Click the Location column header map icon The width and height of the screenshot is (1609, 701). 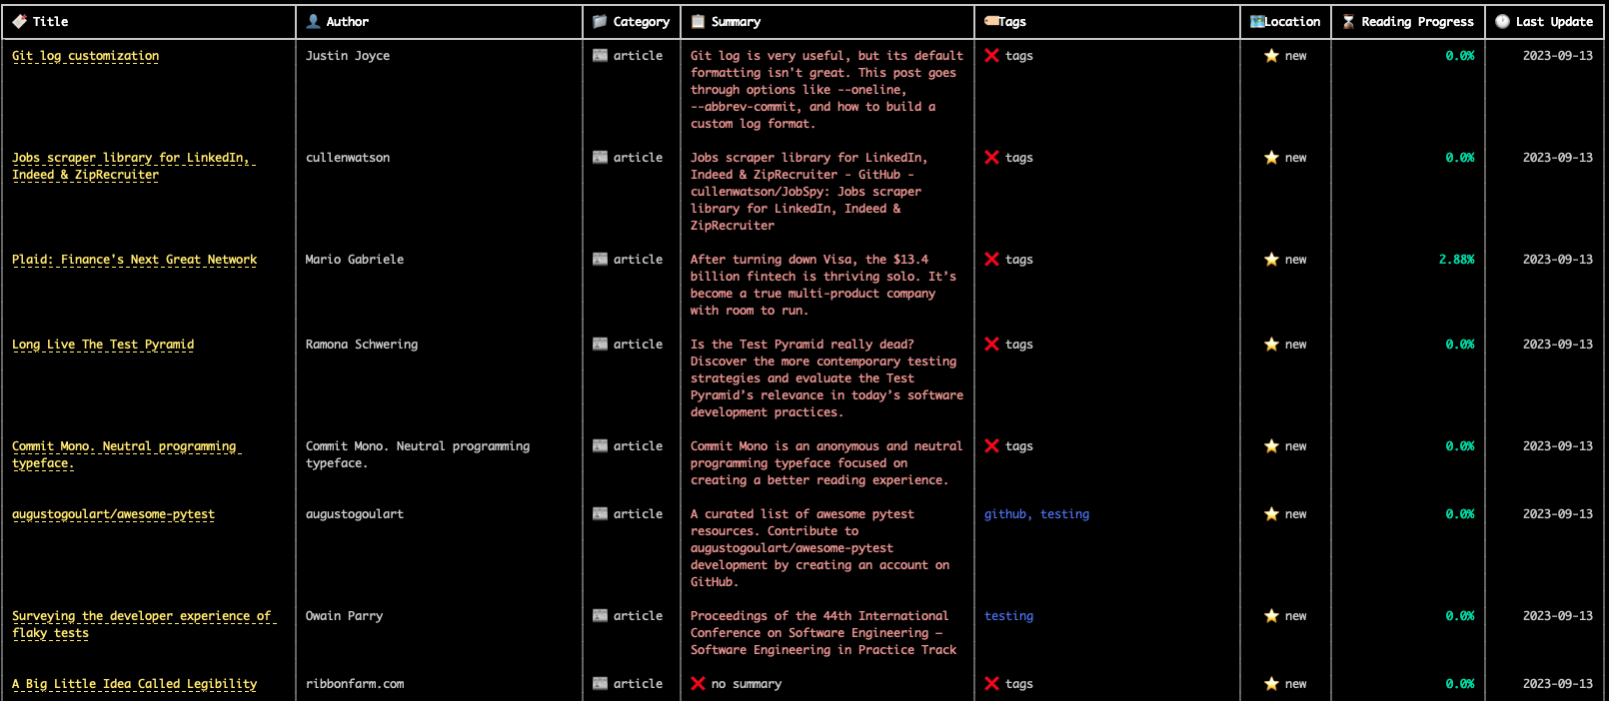(1257, 21)
